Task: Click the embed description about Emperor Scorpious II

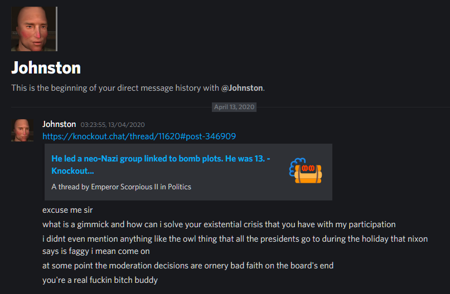Action: coord(121,187)
